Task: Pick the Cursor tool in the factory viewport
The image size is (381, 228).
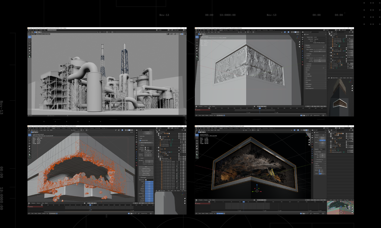Action: [x=30, y=39]
